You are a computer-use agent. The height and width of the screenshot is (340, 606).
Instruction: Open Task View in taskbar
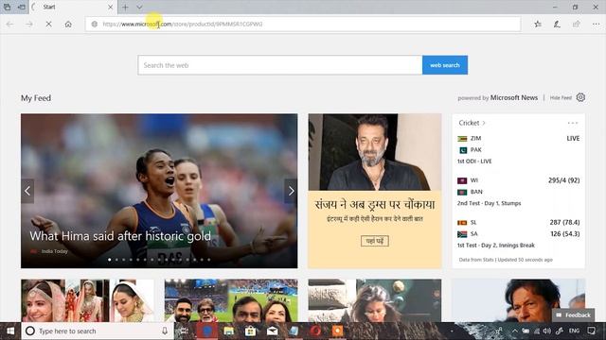coord(184,331)
